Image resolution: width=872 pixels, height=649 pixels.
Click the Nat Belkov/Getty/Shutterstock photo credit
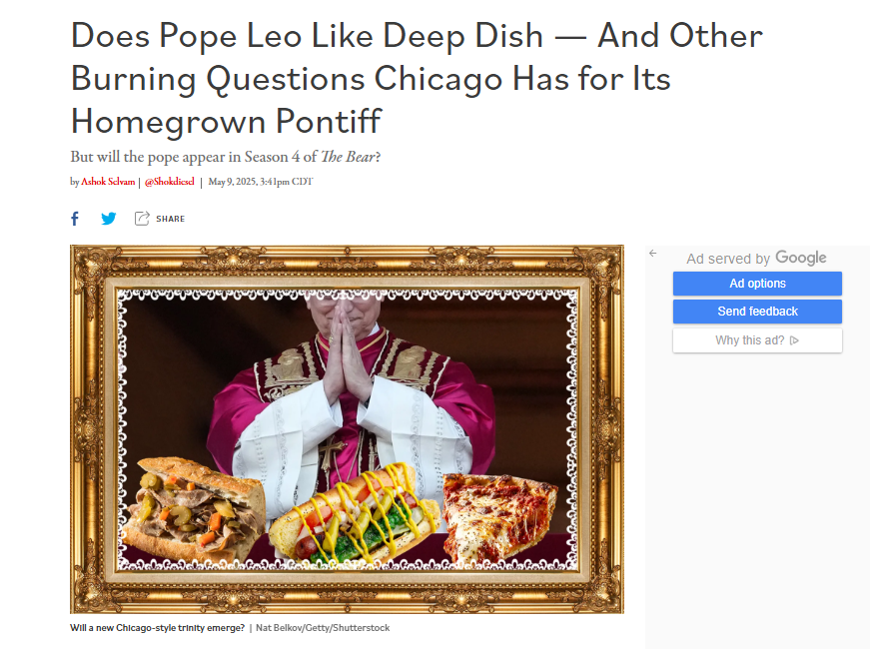click(323, 628)
